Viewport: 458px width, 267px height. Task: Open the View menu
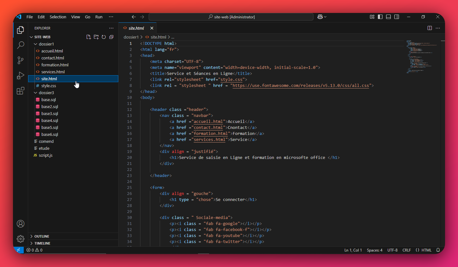pos(75,17)
